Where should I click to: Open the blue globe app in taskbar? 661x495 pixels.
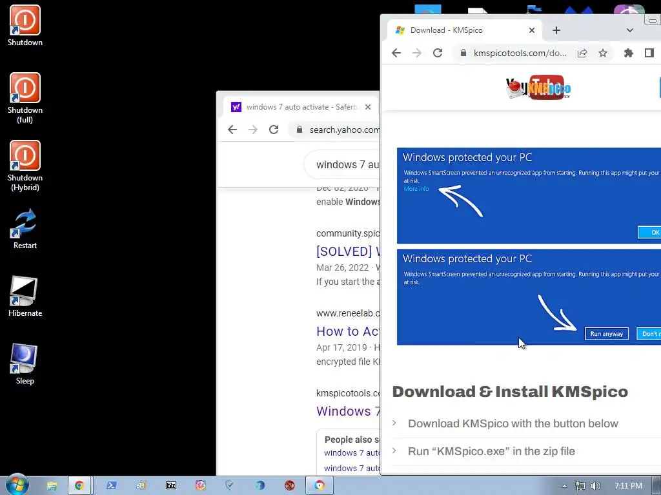[x=259, y=486]
